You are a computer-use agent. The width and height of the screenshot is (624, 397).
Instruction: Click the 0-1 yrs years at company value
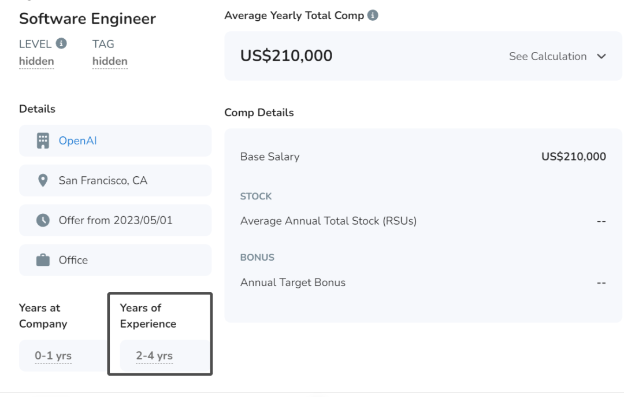tap(53, 355)
